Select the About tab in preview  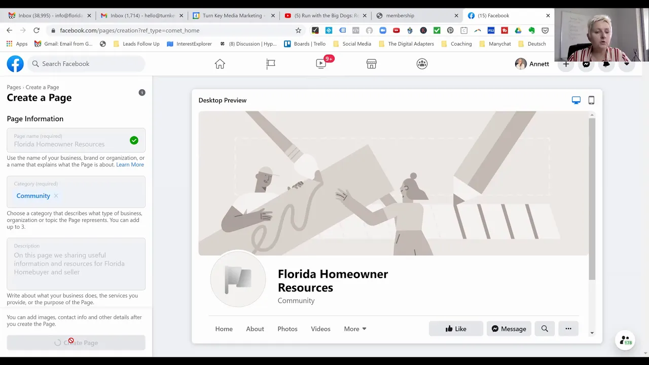(x=255, y=328)
